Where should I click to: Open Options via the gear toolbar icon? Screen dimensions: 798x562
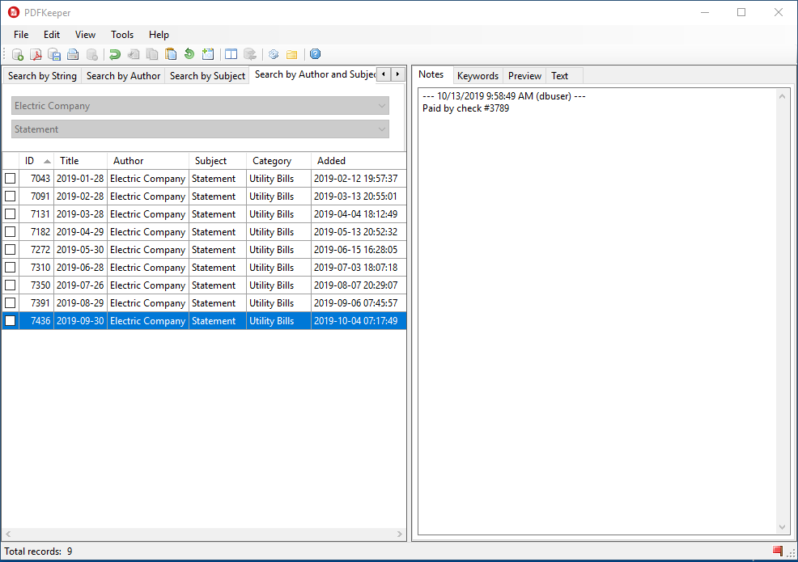pos(274,54)
